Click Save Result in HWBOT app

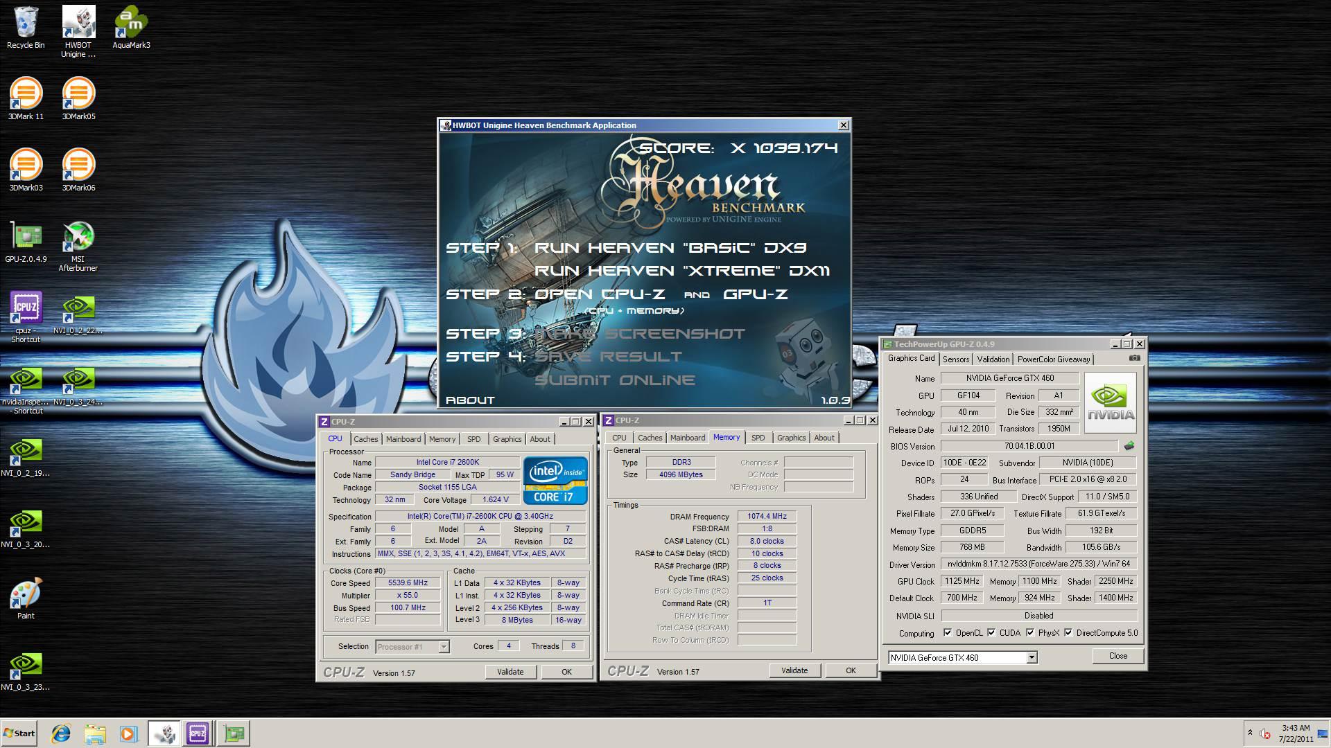click(608, 357)
